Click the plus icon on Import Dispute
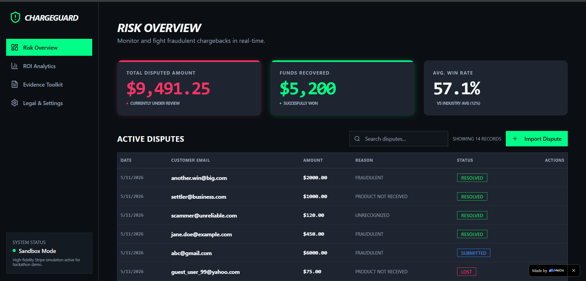586x281 pixels. click(x=515, y=139)
